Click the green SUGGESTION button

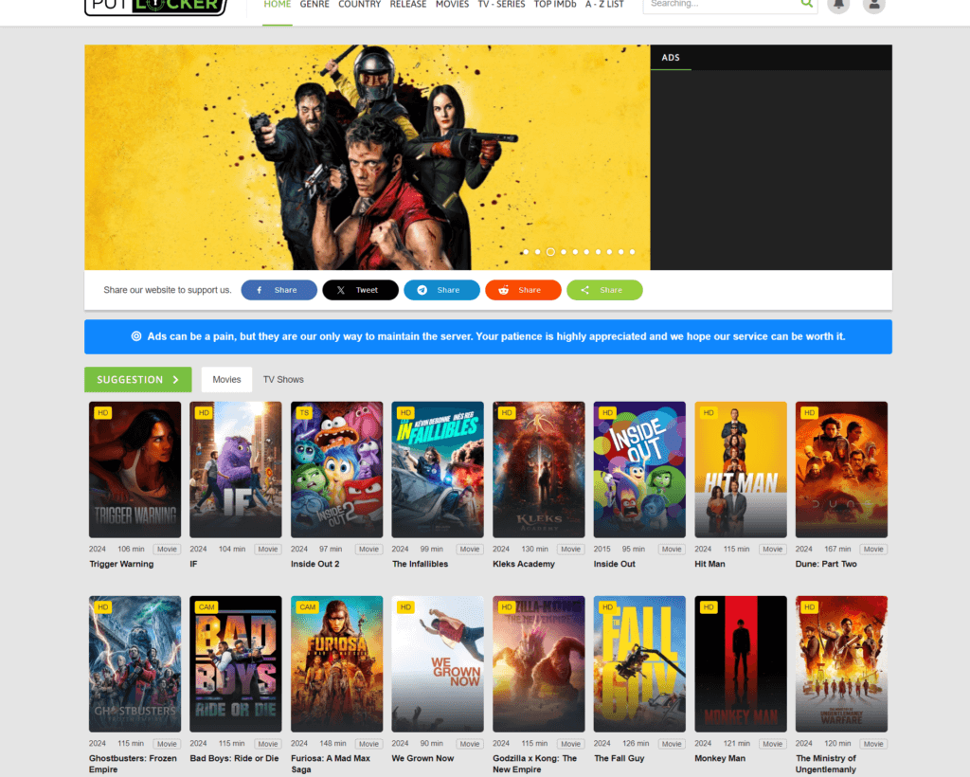click(x=137, y=379)
